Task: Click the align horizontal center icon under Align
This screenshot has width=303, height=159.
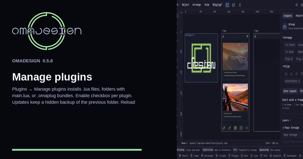Action: [x=291, y=74]
